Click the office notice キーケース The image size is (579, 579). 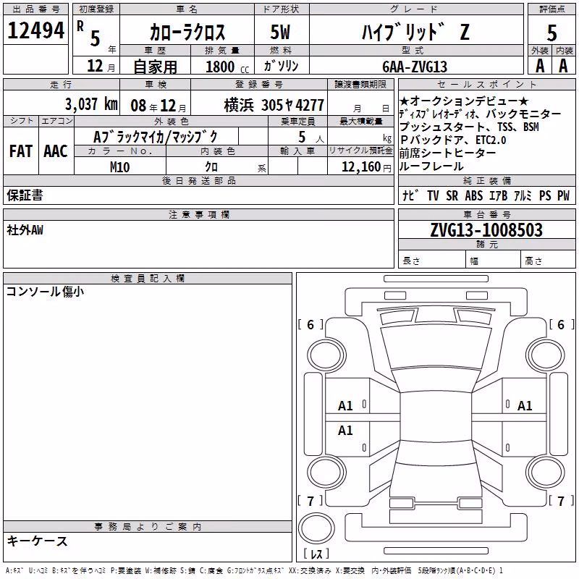point(37,541)
